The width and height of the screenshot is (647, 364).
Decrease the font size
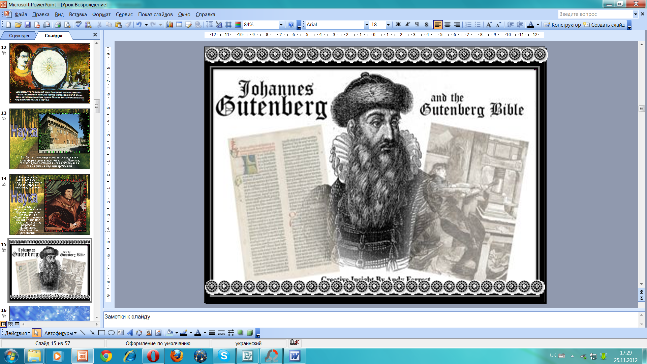[x=498, y=25]
